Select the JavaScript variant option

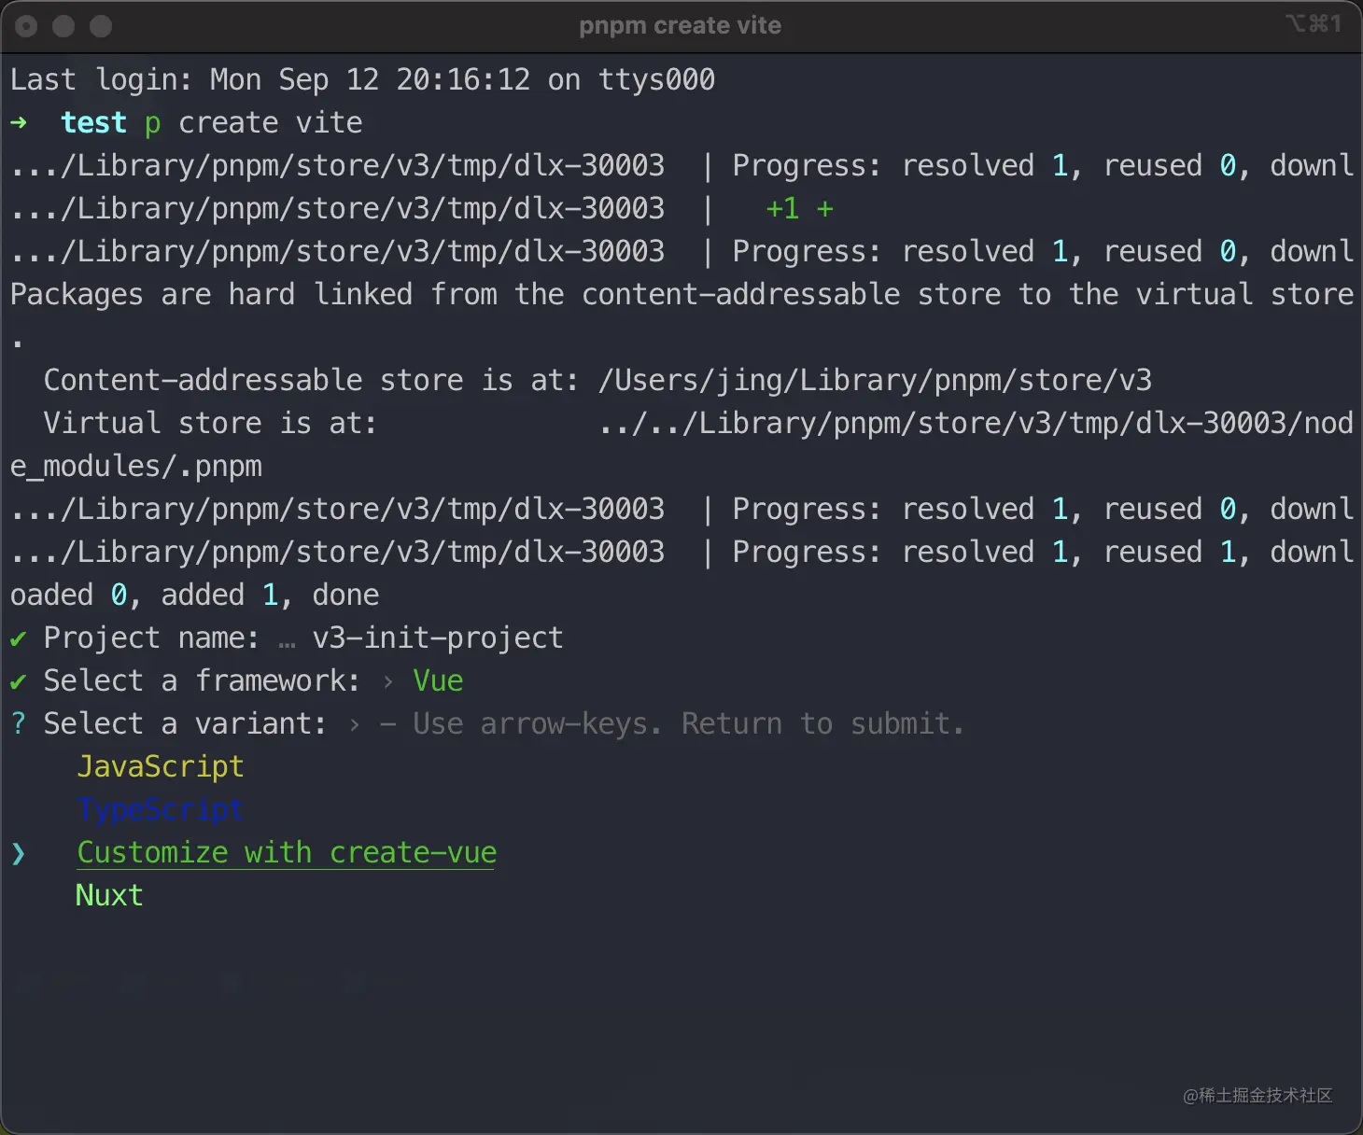(x=161, y=766)
